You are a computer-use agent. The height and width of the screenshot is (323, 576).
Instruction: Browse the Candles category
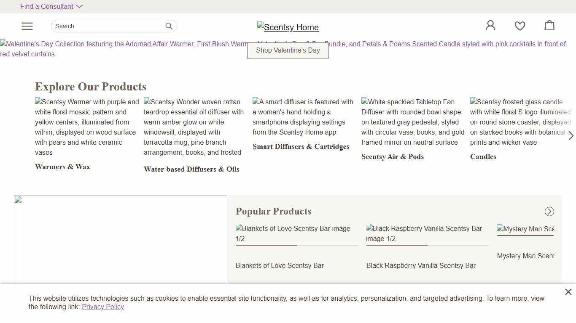tap(483, 156)
